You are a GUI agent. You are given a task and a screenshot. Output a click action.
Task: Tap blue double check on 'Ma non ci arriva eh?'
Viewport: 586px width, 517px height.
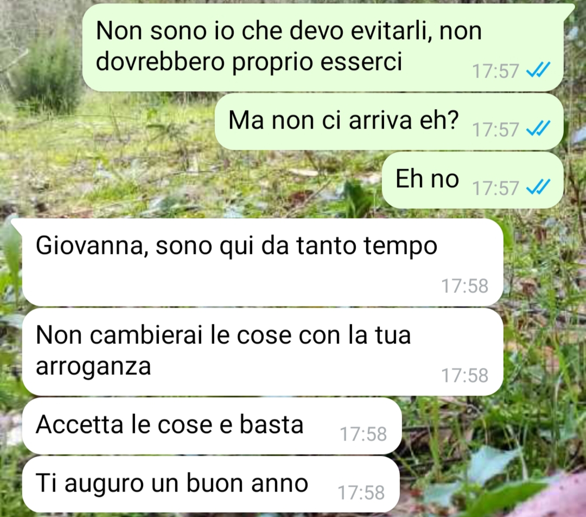(538, 129)
